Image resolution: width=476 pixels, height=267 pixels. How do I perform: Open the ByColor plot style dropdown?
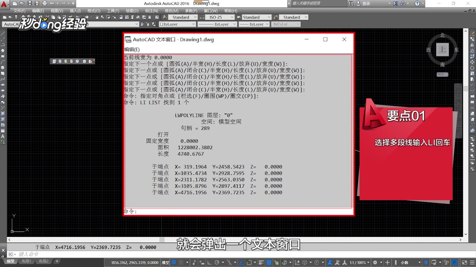286,24
